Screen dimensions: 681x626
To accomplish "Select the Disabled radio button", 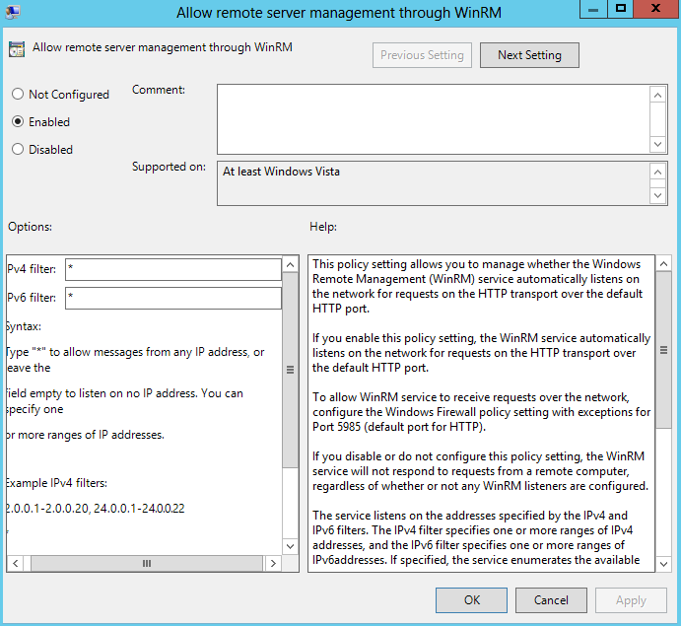I will (x=18, y=150).
